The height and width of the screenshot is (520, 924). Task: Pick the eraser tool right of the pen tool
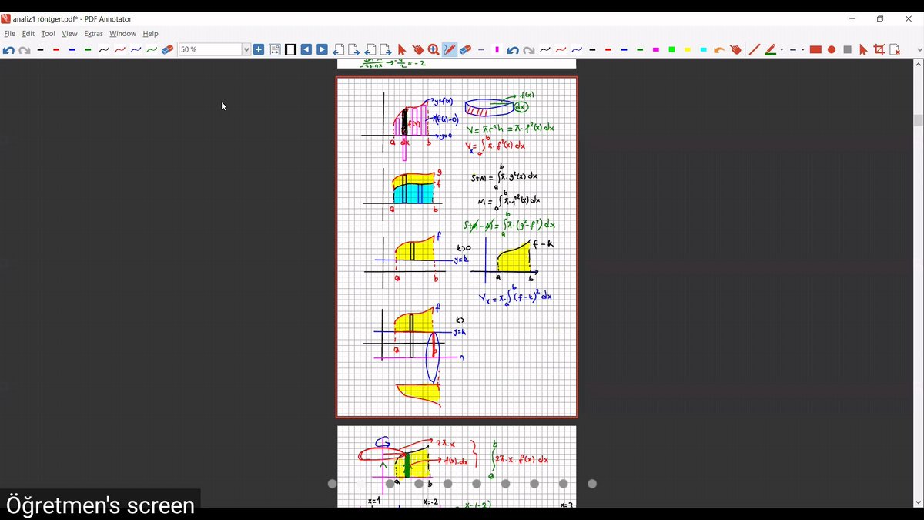pos(465,50)
